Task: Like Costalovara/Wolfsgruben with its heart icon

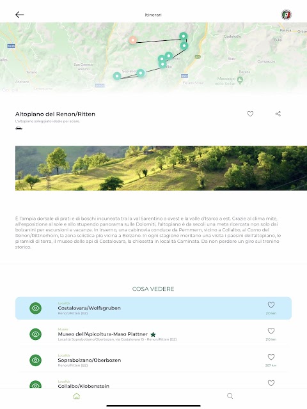Action: [271, 305]
